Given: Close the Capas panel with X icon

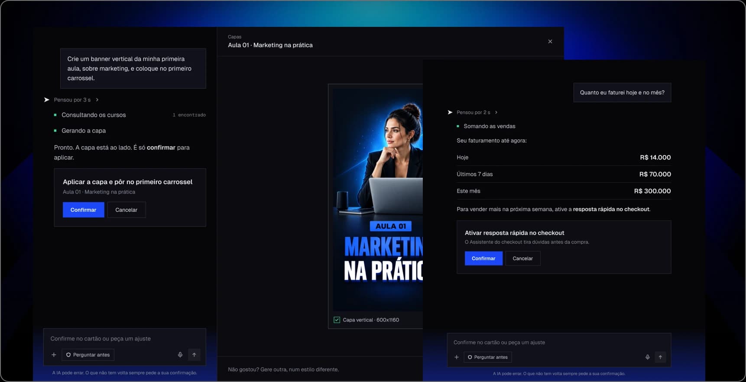Looking at the screenshot, I should tap(550, 42).
